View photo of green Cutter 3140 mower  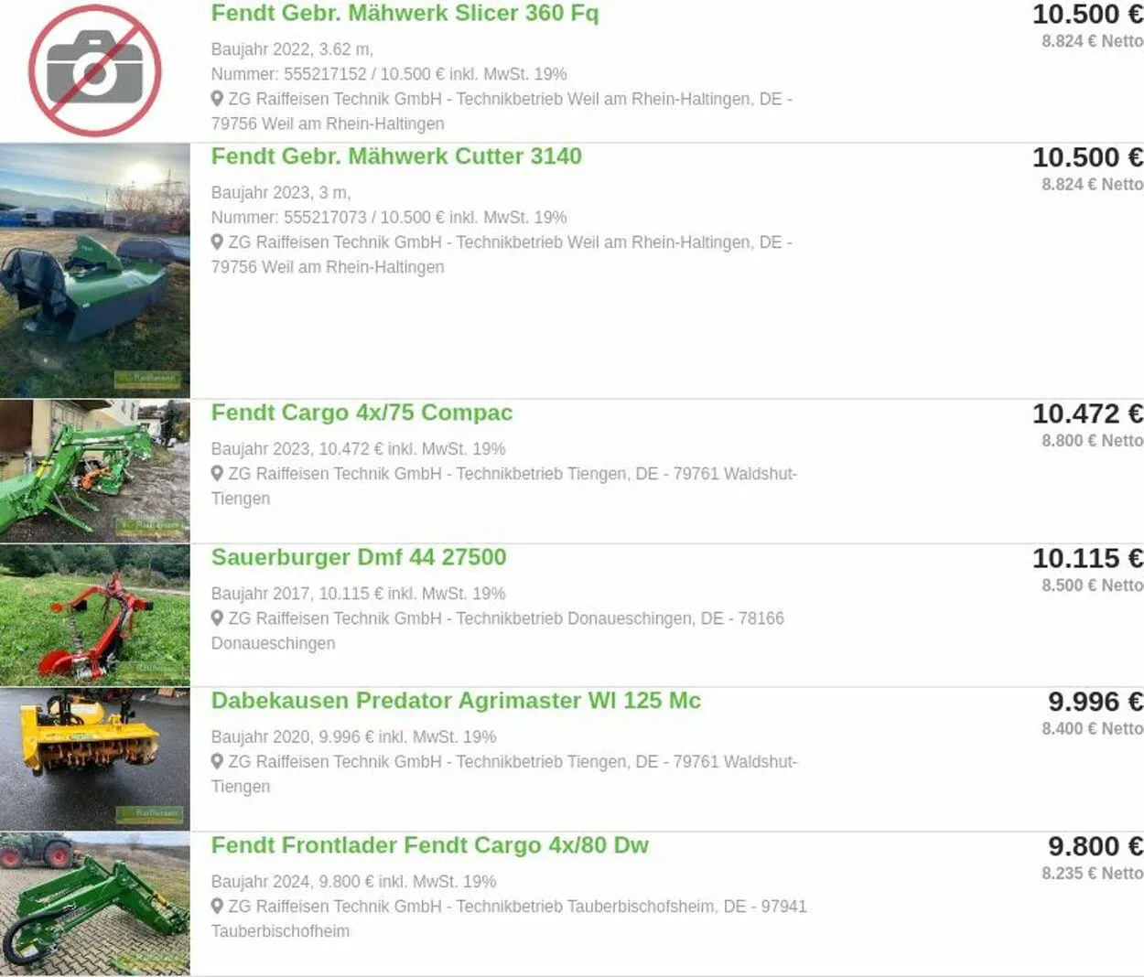[x=95, y=270]
